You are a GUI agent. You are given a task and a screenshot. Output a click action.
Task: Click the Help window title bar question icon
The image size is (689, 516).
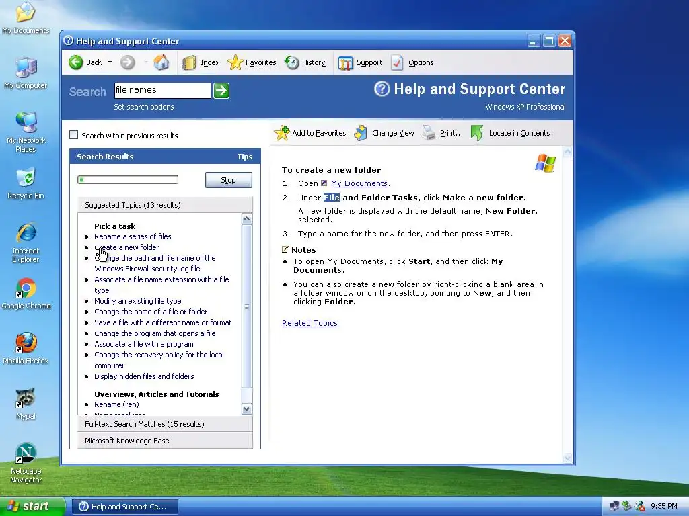(68, 41)
